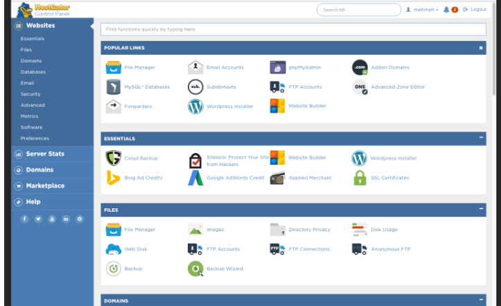Open the SSL Certificates lock icon
501x306 pixels.
(360, 178)
